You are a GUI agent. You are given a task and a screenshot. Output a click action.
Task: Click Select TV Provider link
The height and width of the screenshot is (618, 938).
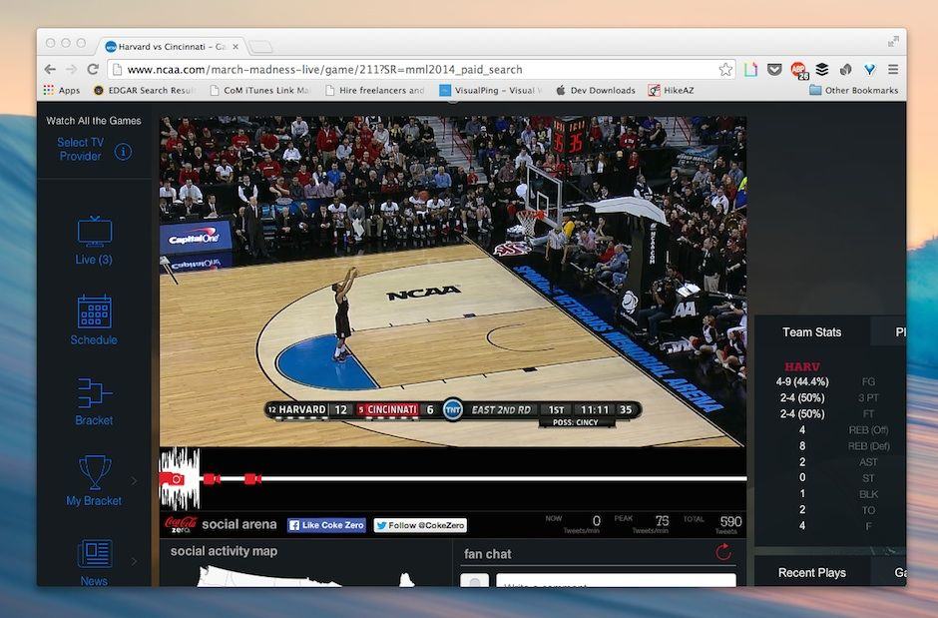point(80,149)
